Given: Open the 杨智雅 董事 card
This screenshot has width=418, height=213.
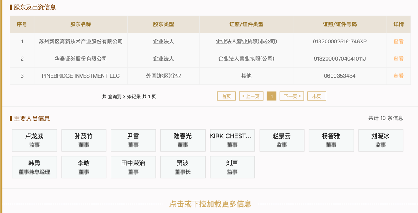Looking at the screenshot, I should [331, 140].
